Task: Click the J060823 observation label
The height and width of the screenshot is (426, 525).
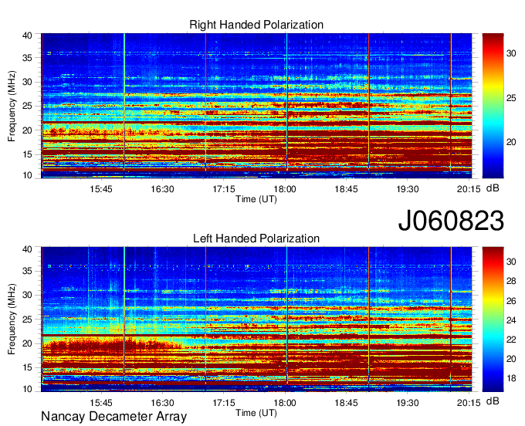Action: click(451, 221)
